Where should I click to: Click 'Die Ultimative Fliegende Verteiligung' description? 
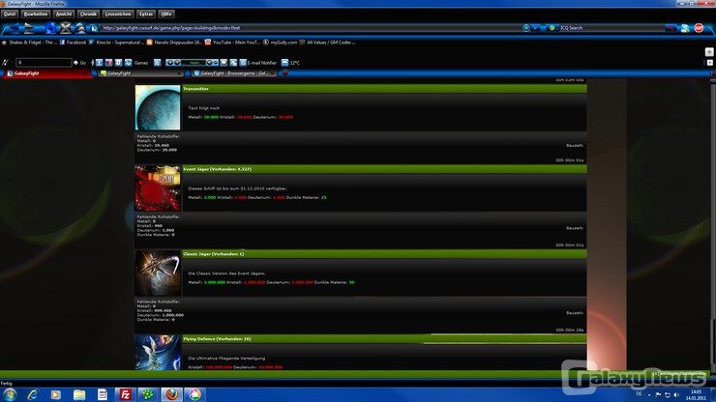tap(226, 359)
